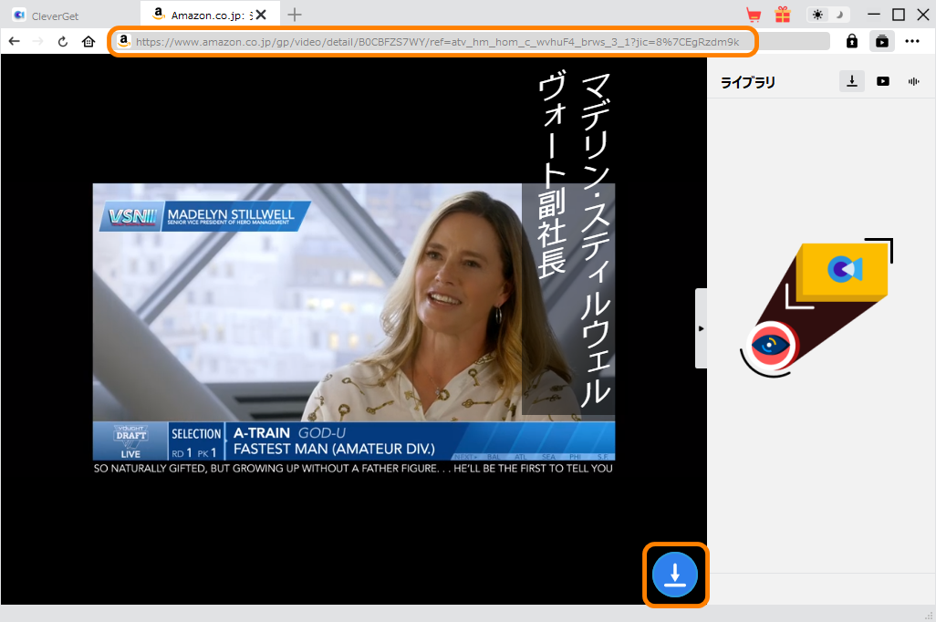The height and width of the screenshot is (622, 936).
Task: Click the padlock icon in toolbar
Action: coord(851,41)
